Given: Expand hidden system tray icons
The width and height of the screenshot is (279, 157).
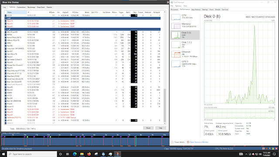Looking at the screenshot, I should click(x=246, y=154).
